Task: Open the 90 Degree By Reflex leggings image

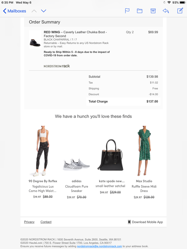Action: click(43, 151)
